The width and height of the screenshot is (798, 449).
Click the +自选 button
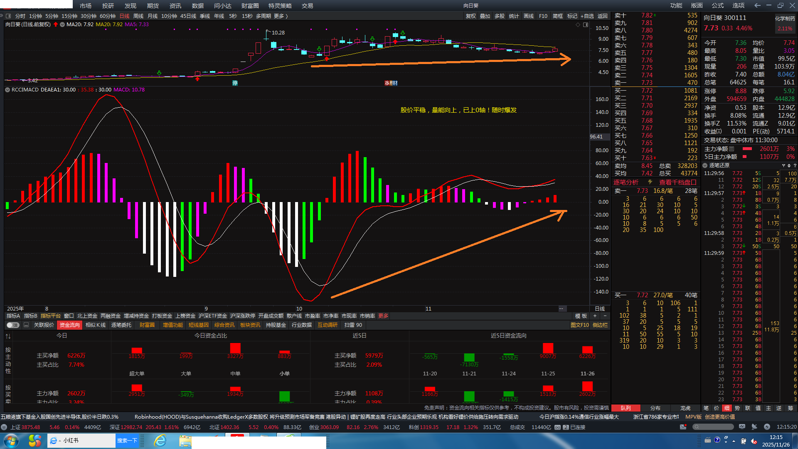click(x=587, y=16)
